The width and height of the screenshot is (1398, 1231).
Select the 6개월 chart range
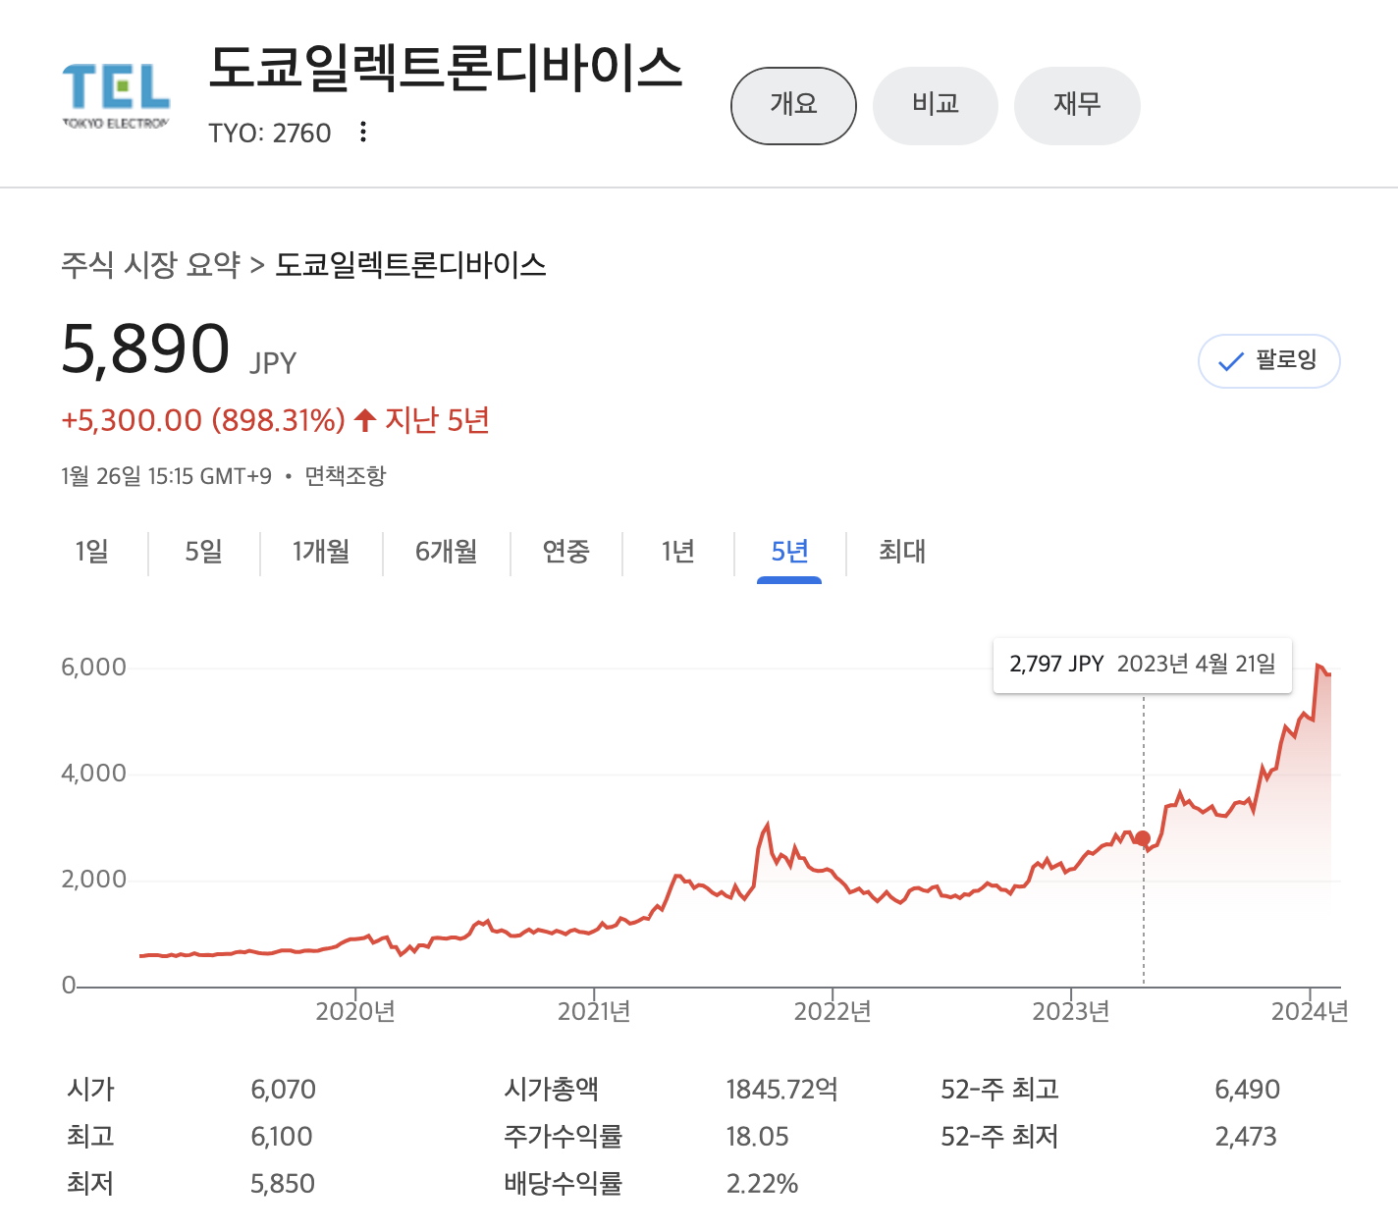(447, 552)
